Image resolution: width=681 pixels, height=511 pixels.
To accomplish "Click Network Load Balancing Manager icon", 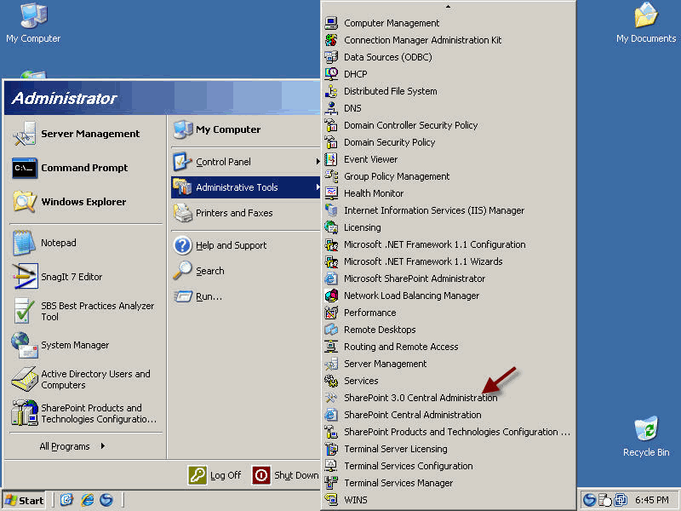I will (x=331, y=296).
